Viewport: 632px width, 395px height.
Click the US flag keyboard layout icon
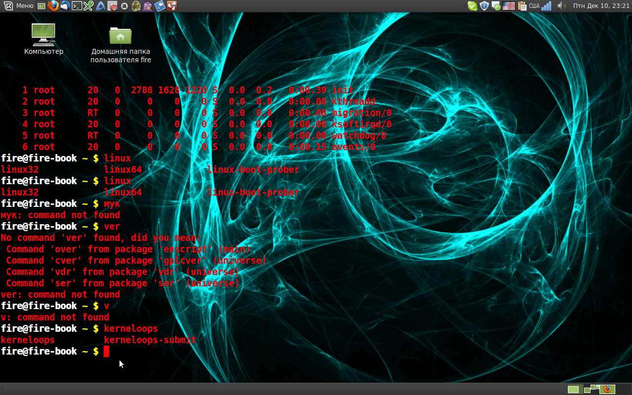click(x=509, y=6)
